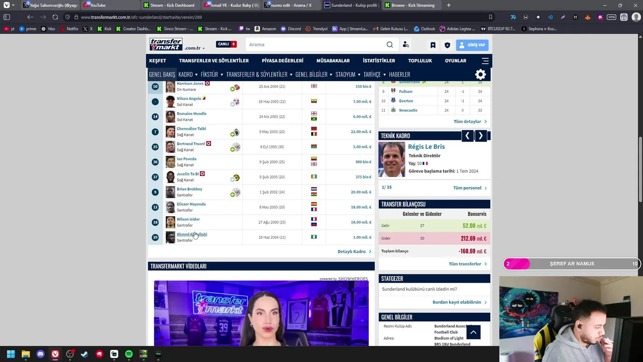643x362 pixels.
Task: Click the browser address bar URL
Action: (141, 17)
